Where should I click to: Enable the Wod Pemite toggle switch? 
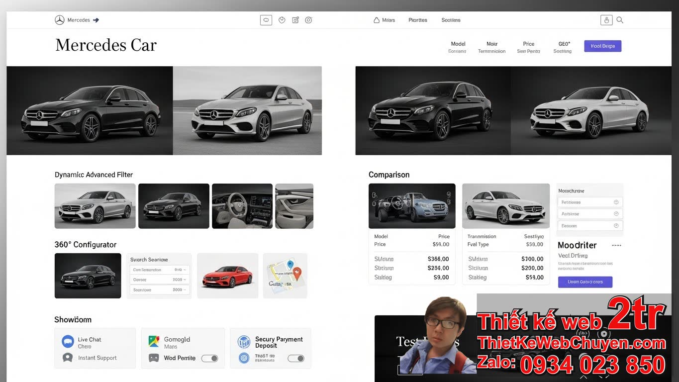(x=210, y=358)
